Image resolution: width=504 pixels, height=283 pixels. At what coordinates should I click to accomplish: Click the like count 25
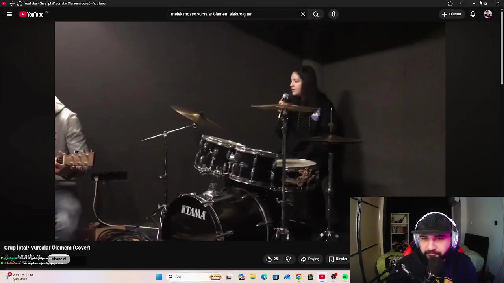coord(276,259)
